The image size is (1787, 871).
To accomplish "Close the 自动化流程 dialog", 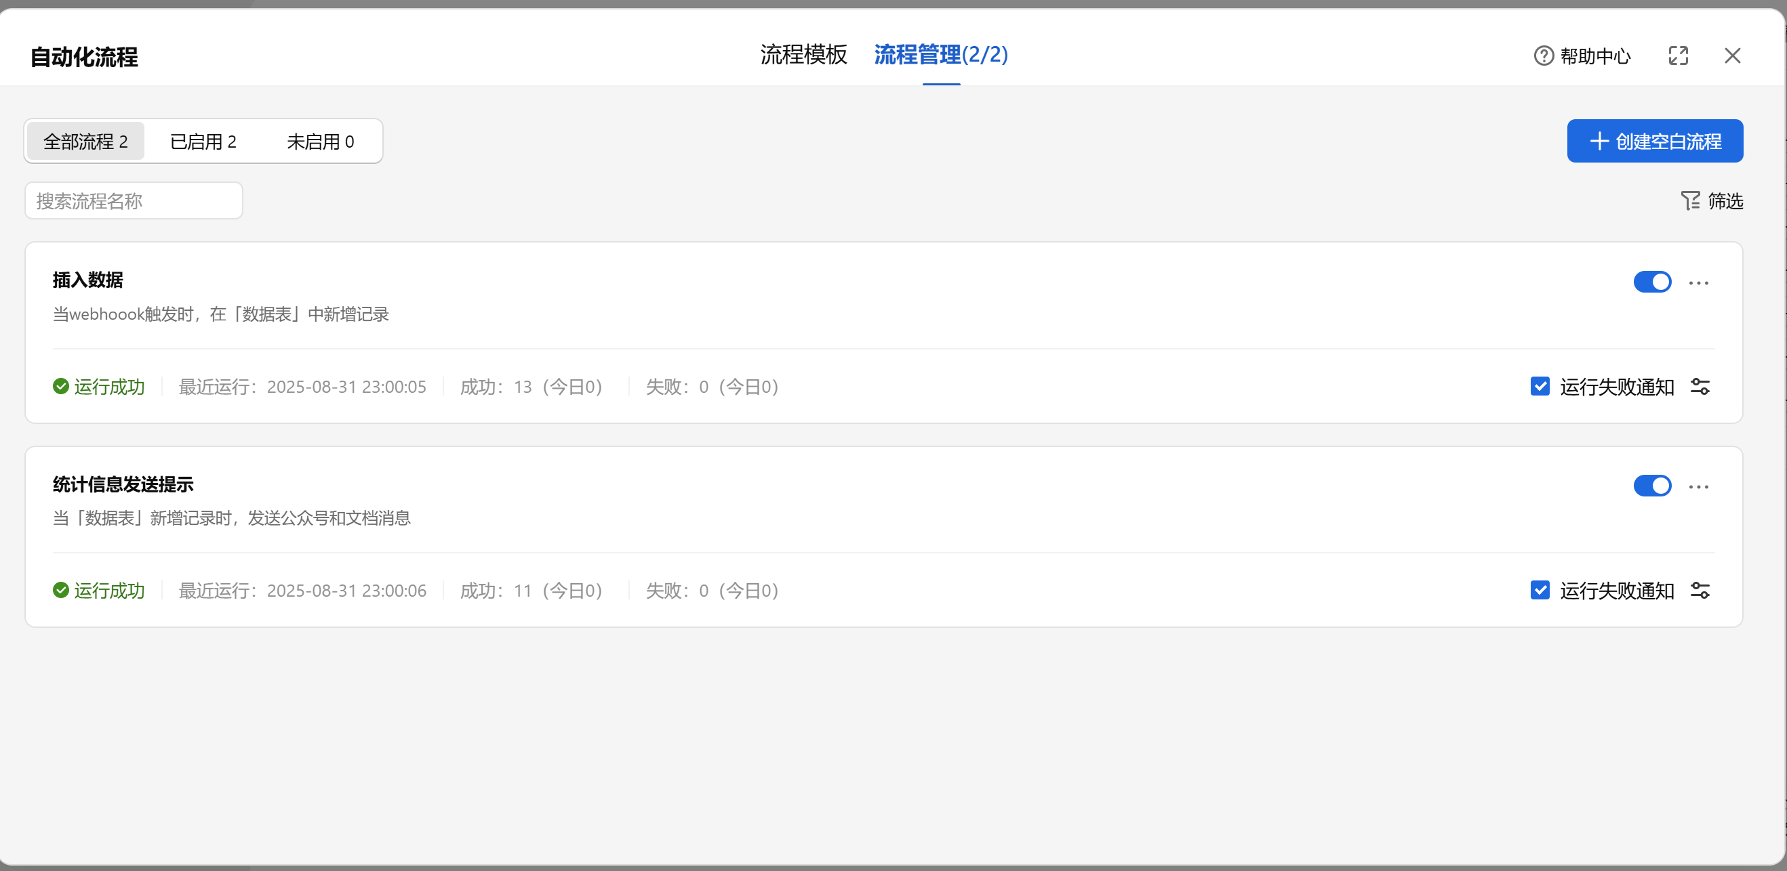I will (1732, 56).
